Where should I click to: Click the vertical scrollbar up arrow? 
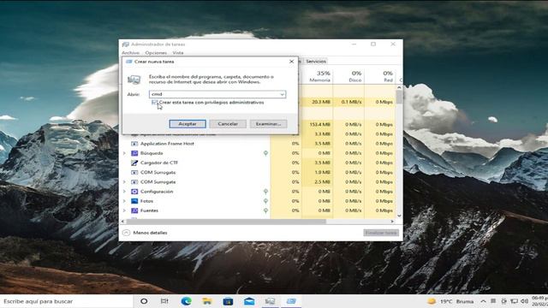(399, 87)
